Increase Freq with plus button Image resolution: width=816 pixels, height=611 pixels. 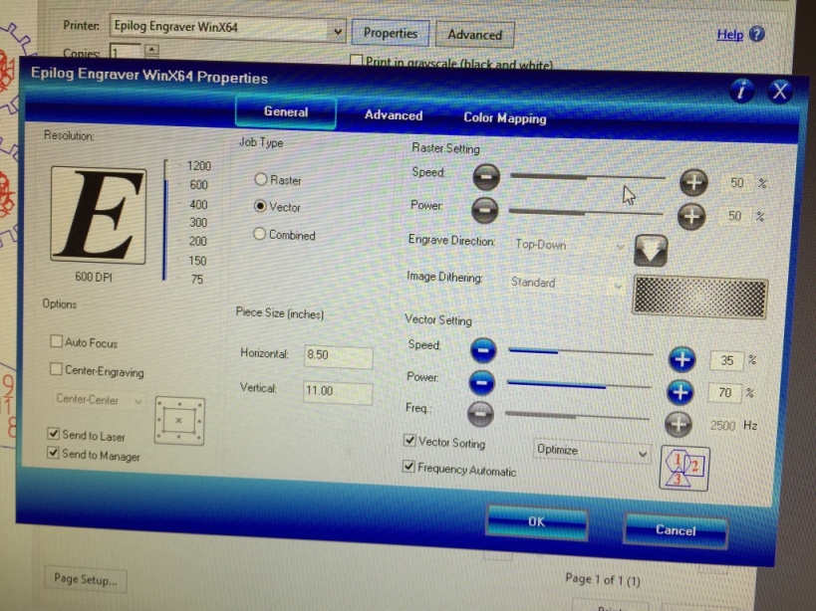[x=678, y=425]
